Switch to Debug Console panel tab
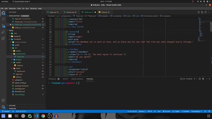This screenshot has height=119, width=212. coord(77,79)
